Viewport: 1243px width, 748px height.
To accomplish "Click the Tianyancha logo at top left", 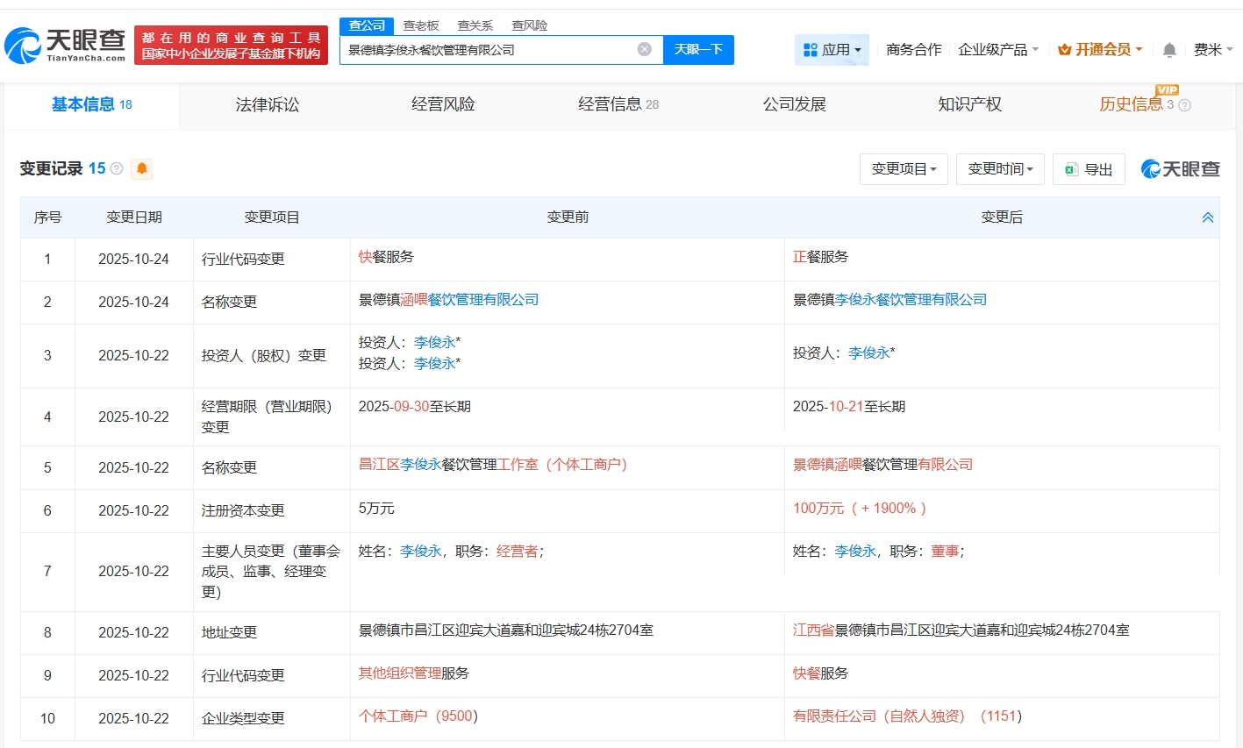I will point(66,45).
